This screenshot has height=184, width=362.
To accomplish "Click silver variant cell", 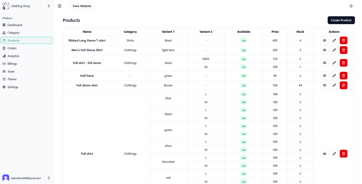I will (168, 146).
